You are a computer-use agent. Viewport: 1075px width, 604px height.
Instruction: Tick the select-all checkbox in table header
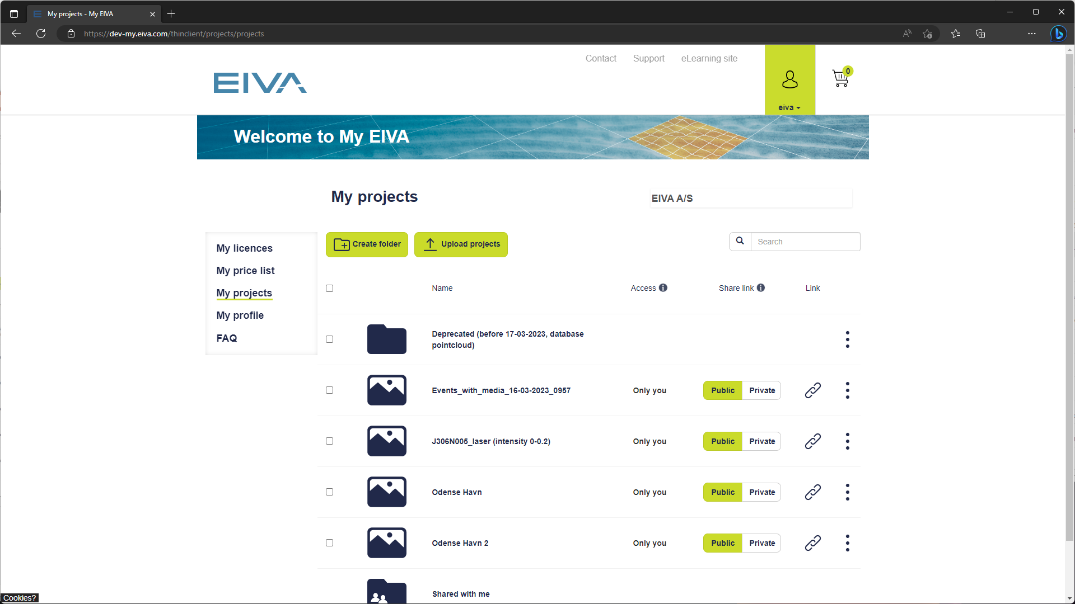coord(329,289)
